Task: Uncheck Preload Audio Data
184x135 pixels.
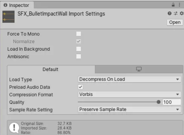Action: point(81,87)
